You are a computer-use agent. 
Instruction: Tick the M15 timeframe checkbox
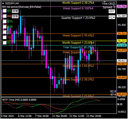[x=5, y=21]
